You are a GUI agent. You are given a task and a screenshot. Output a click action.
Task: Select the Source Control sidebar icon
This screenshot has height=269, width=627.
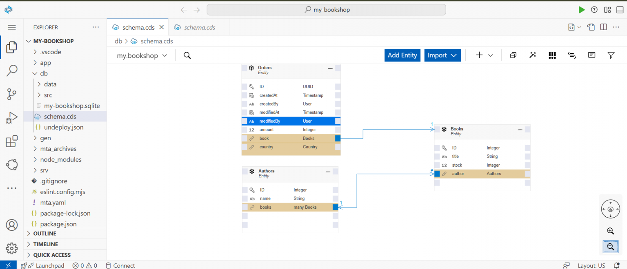[x=12, y=94]
